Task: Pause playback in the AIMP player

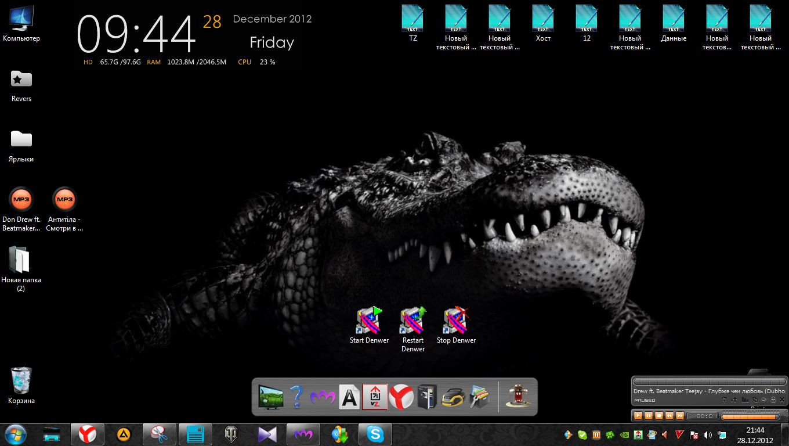Action: pos(649,416)
